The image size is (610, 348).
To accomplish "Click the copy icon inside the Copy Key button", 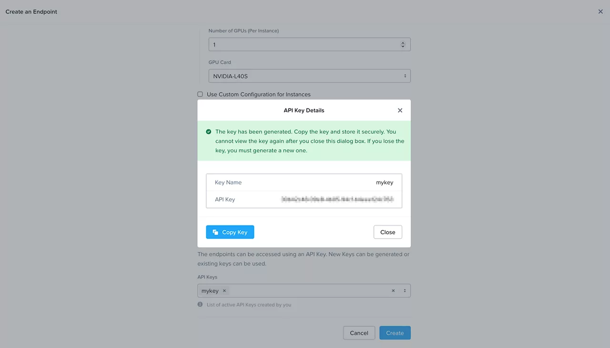I will point(216,232).
